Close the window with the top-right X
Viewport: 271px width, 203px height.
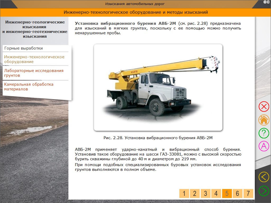(268, 2)
